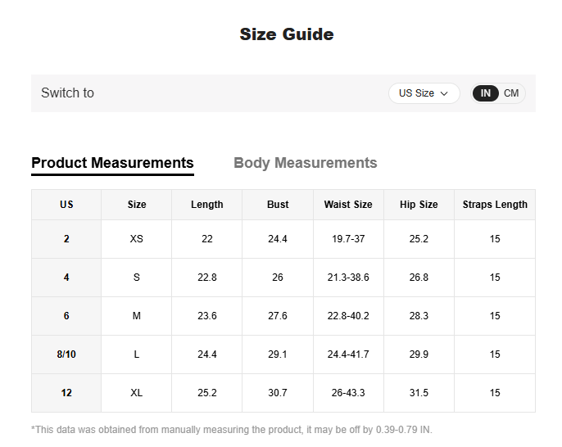Click the Hip Size column header
This screenshot has width=562, height=447.
(x=419, y=205)
